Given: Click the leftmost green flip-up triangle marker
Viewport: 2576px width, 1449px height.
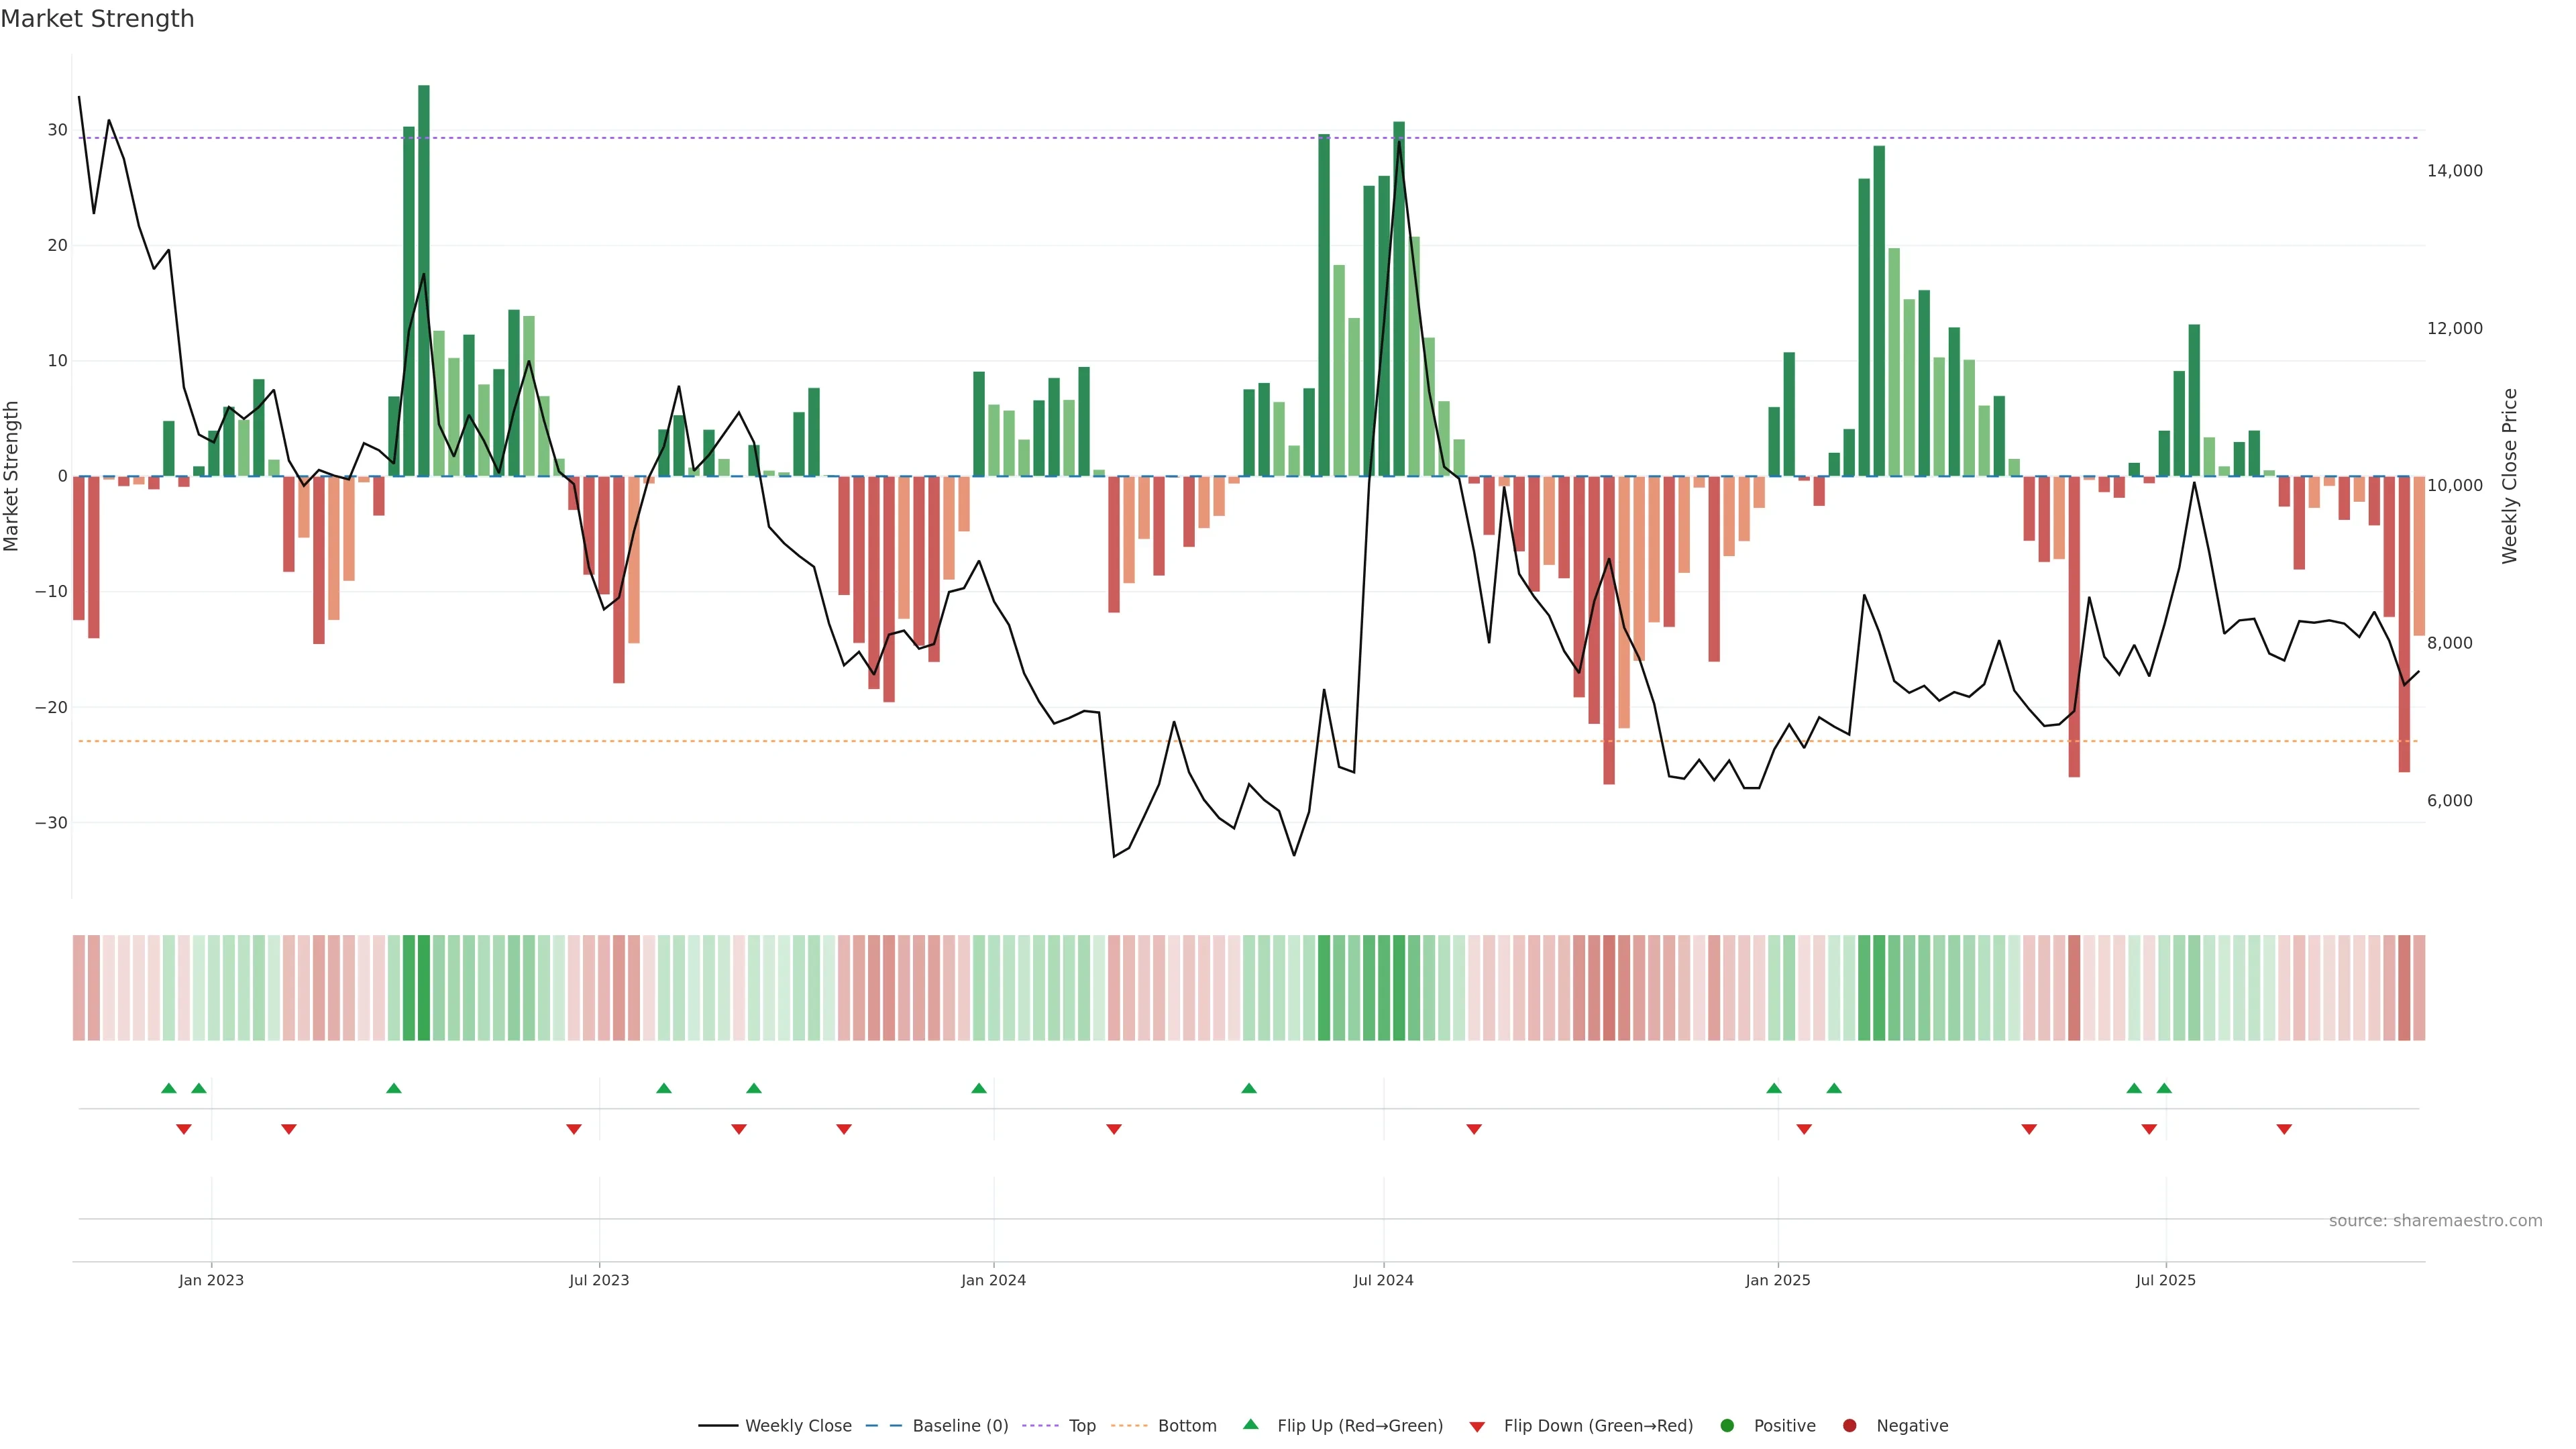Looking at the screenshot, I should pyautogui.click(x=169, y=1088).
